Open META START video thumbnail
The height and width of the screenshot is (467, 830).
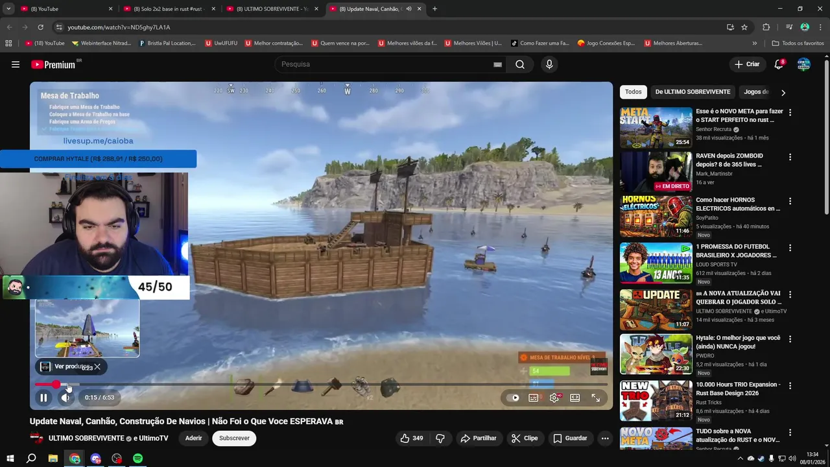click(x=656, y=127)
